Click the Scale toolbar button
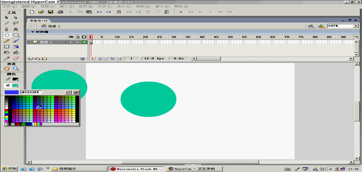This screenshot has height=172, width=362. pos(158,12)
